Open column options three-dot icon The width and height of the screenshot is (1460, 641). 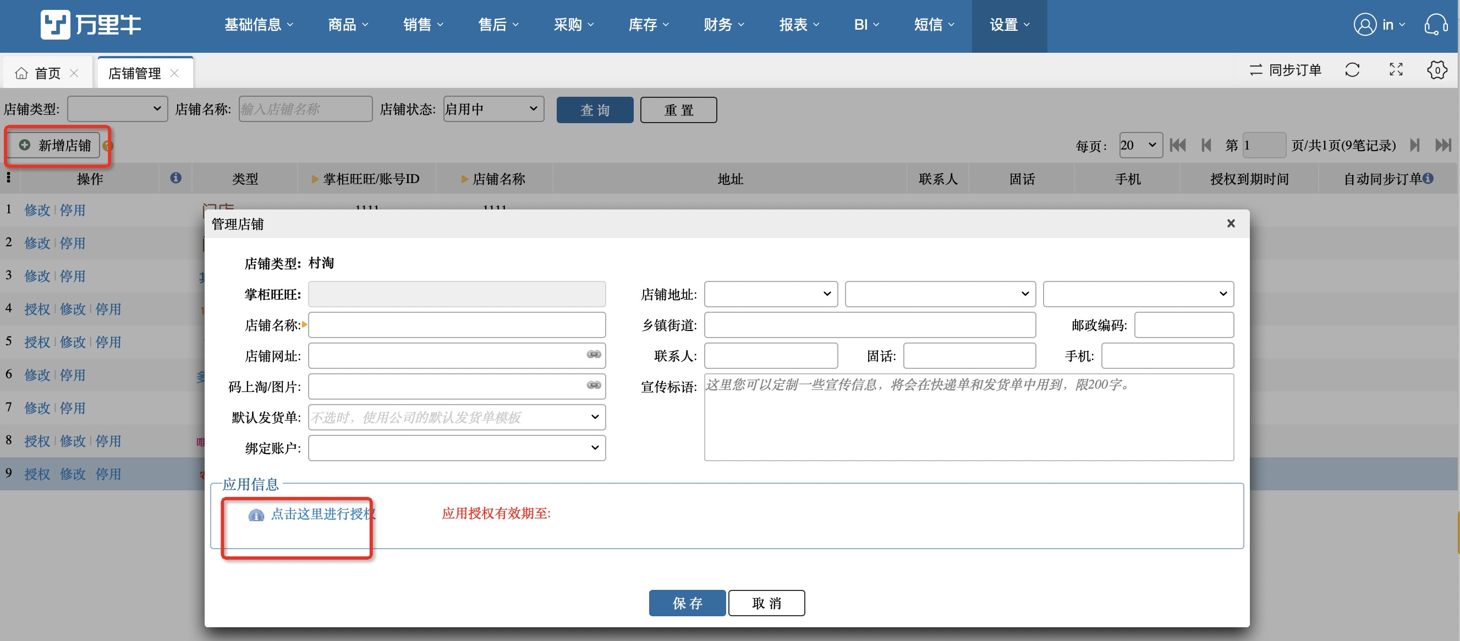tap(8, 178)
